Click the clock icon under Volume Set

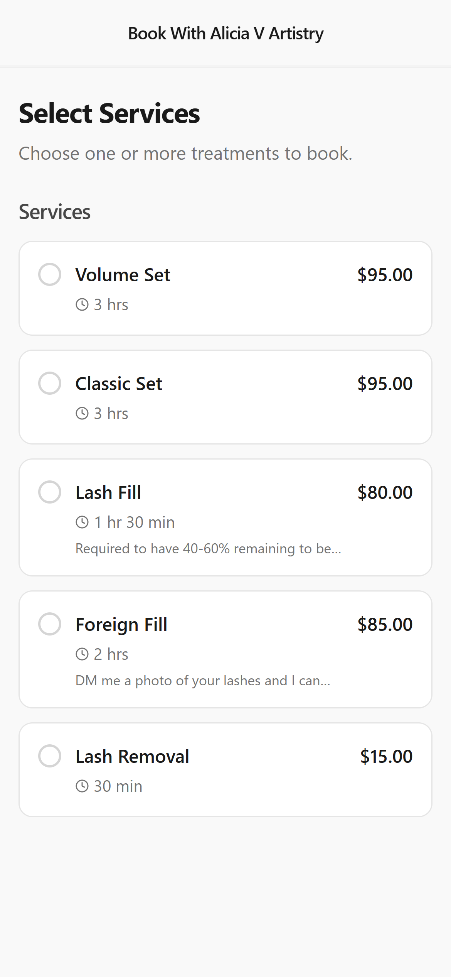pos(82,304)
